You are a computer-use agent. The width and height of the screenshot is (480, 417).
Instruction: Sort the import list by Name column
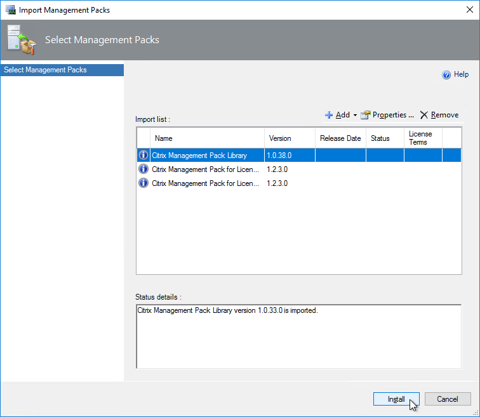207,138
